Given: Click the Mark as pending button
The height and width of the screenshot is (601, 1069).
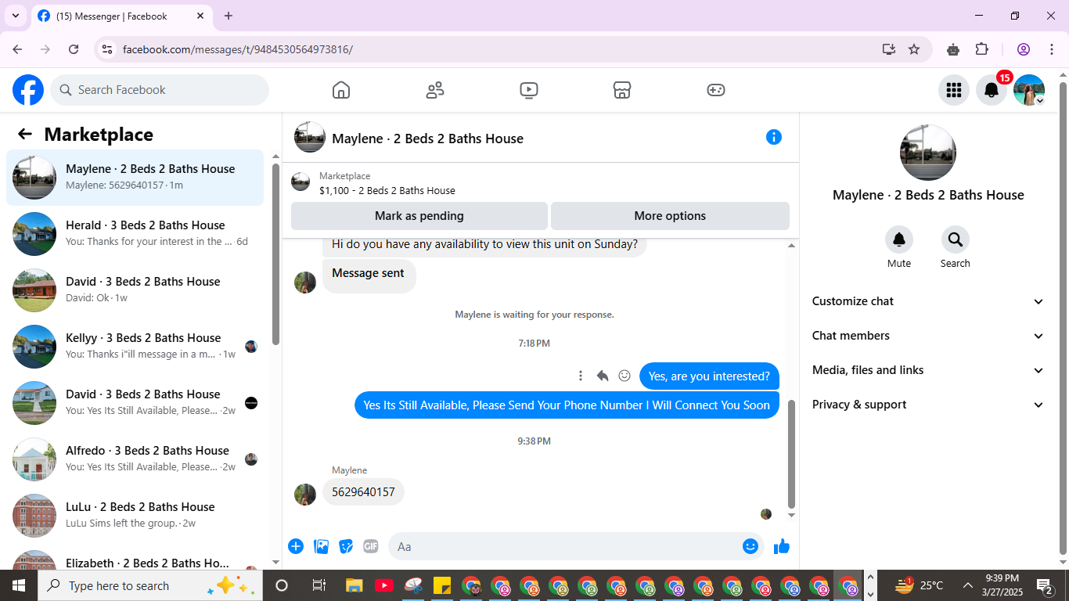Looking at the screenshot, I should coord(419,216).
